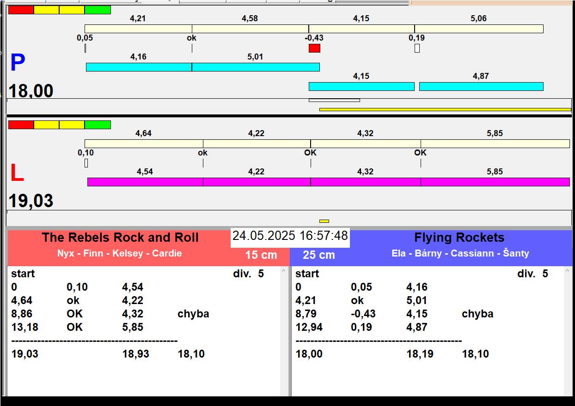Select the cyan bar labeled 5,01

pos(256,67)
